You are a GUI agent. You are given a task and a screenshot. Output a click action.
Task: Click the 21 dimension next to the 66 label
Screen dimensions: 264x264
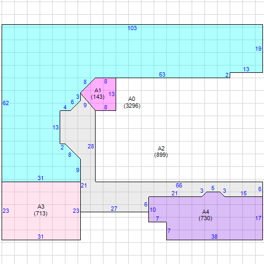coord(174,193)
